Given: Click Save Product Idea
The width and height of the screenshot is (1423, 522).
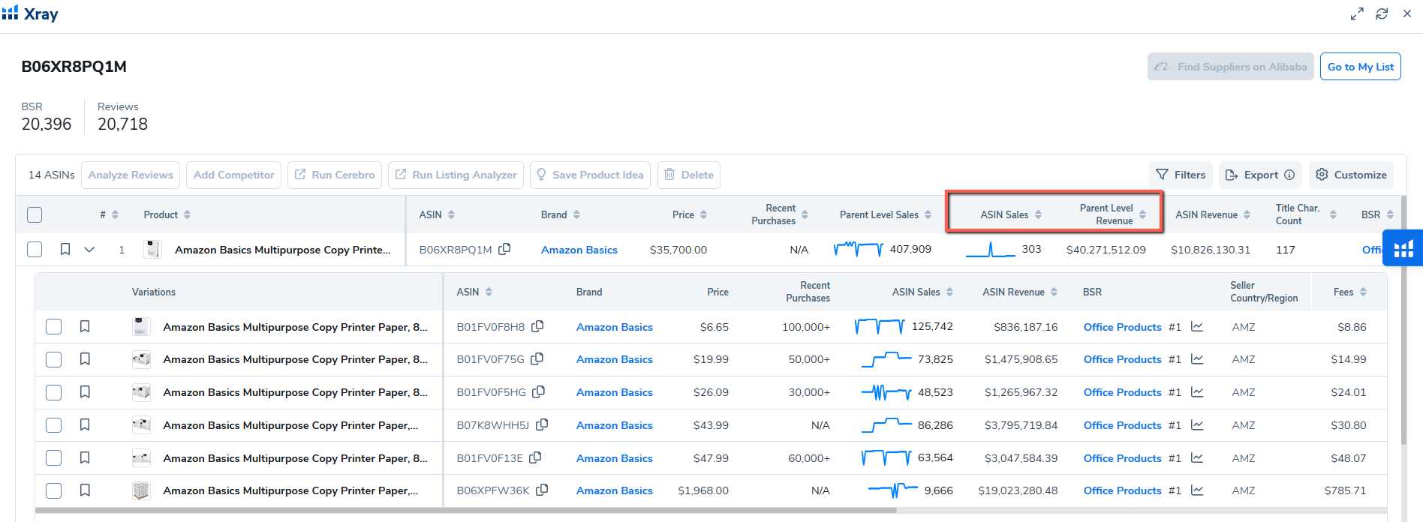Looking at the screenshot, I should click(x=590, y=175).
